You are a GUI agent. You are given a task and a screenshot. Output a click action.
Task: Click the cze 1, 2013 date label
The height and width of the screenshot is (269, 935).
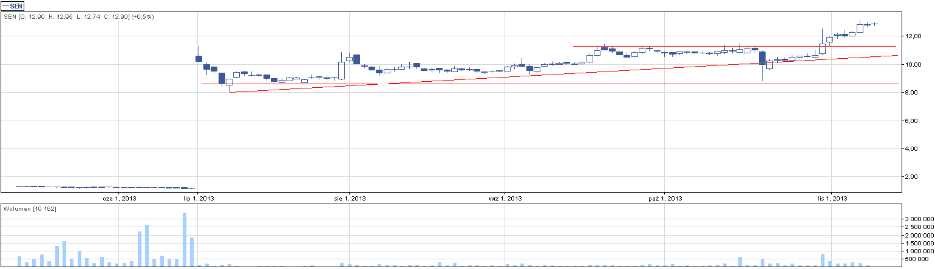coord(119,198)
